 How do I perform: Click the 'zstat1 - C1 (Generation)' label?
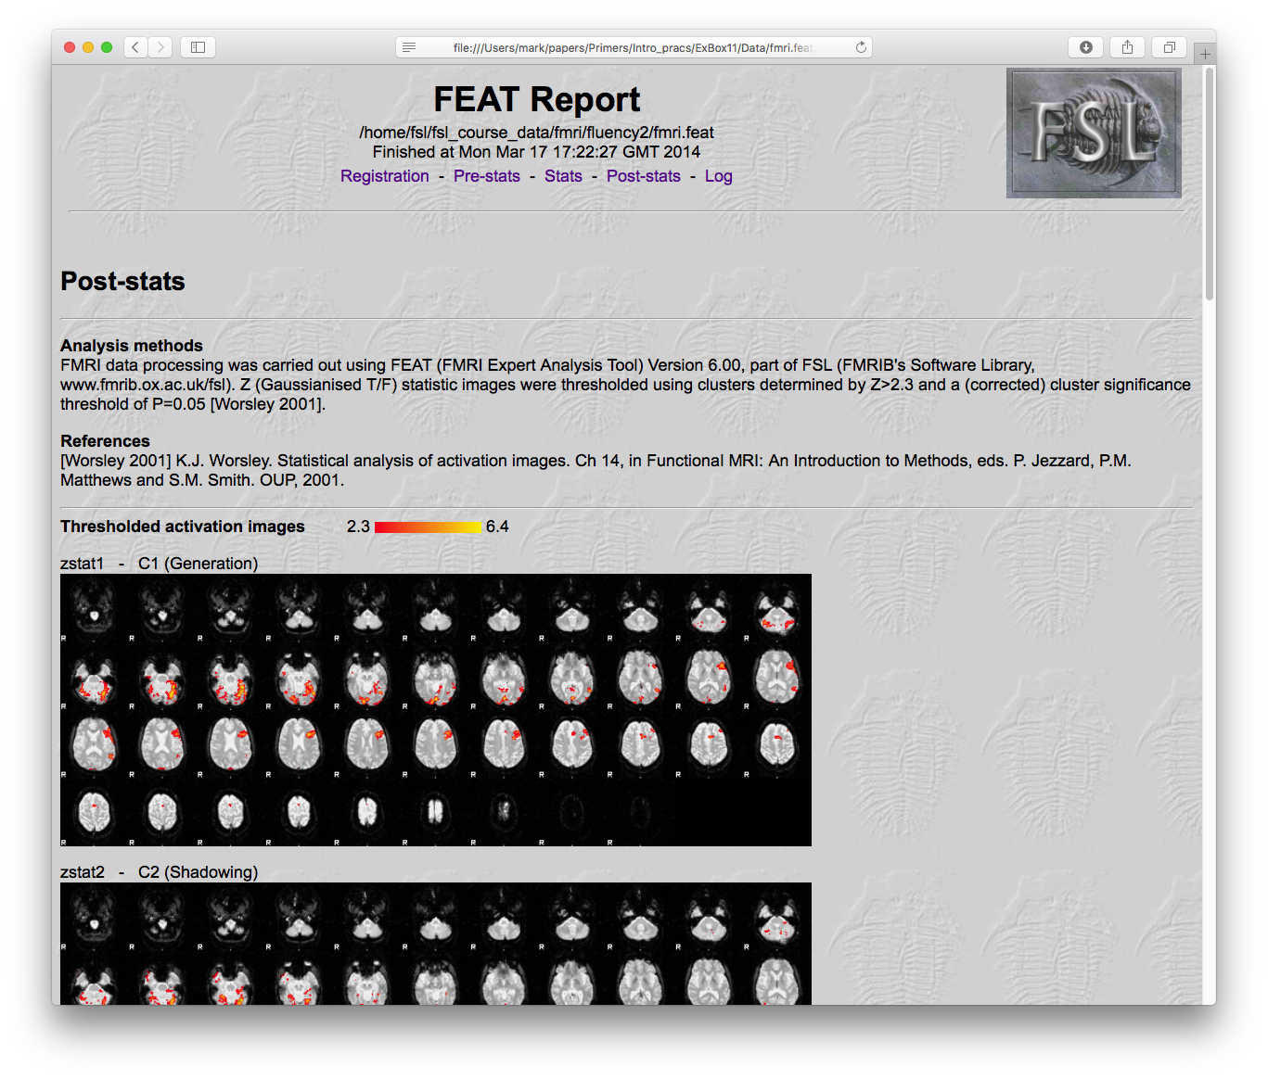[160, 564]
